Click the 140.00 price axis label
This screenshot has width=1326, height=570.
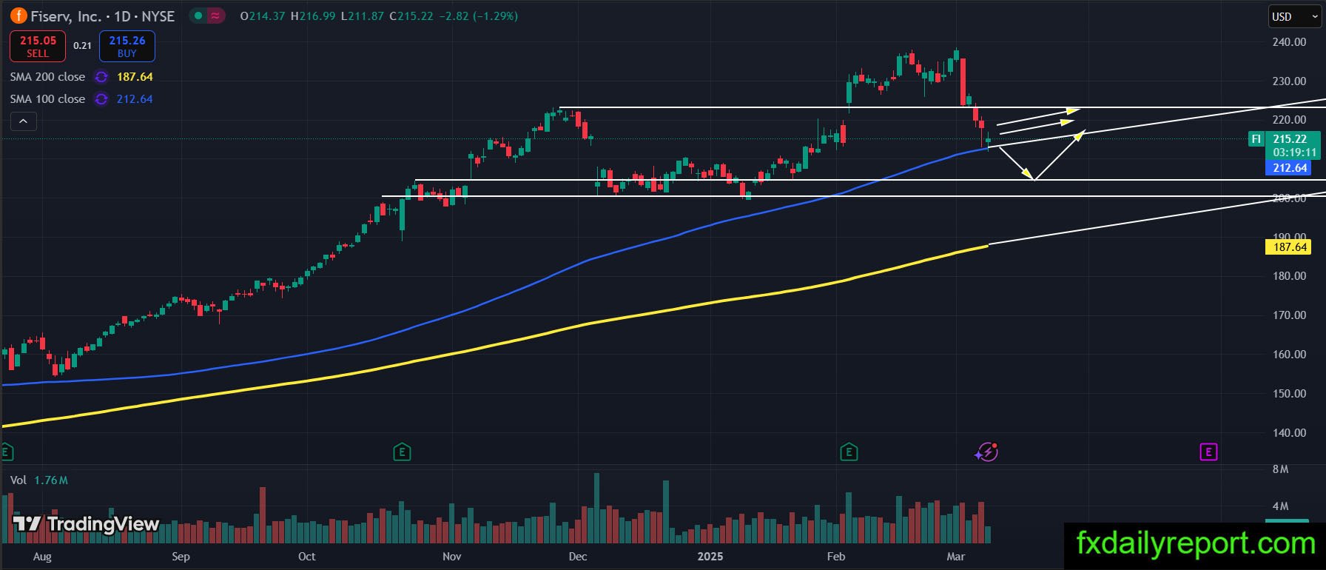(x=1289, y=433)
